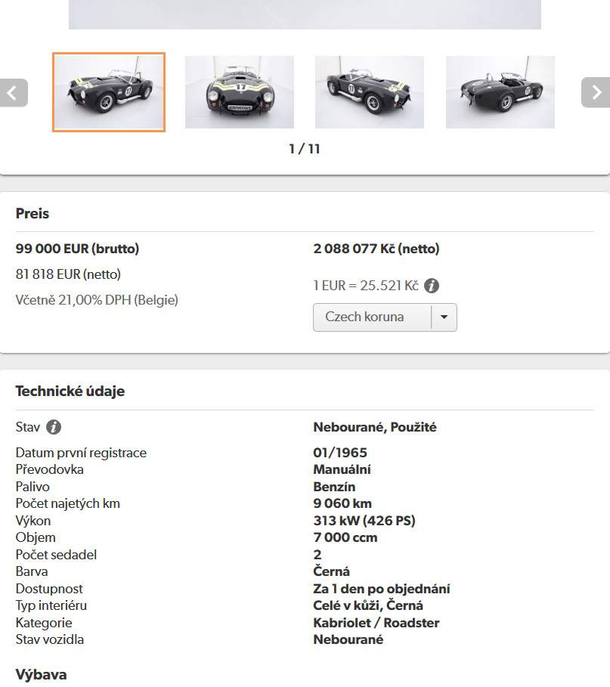The image size is (610, 687).
Task: Click the large main car photo
Action: 305,14
